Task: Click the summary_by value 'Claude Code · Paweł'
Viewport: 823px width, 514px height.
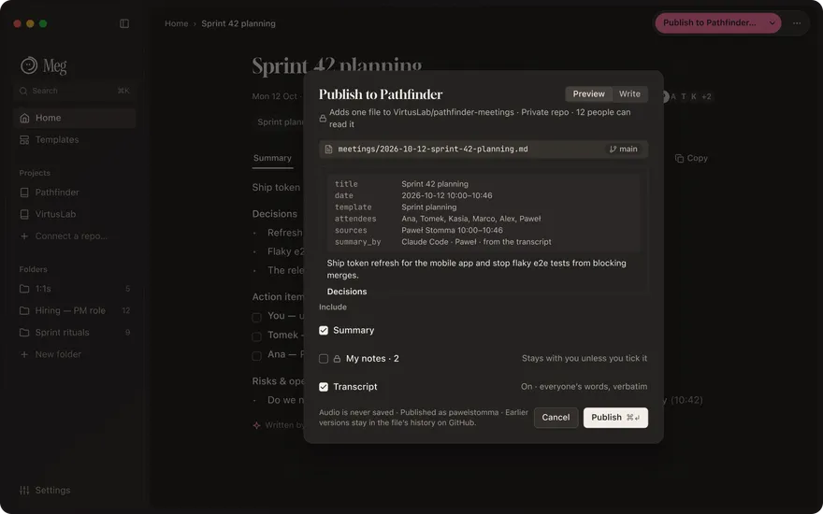Action: click(439, 242)
